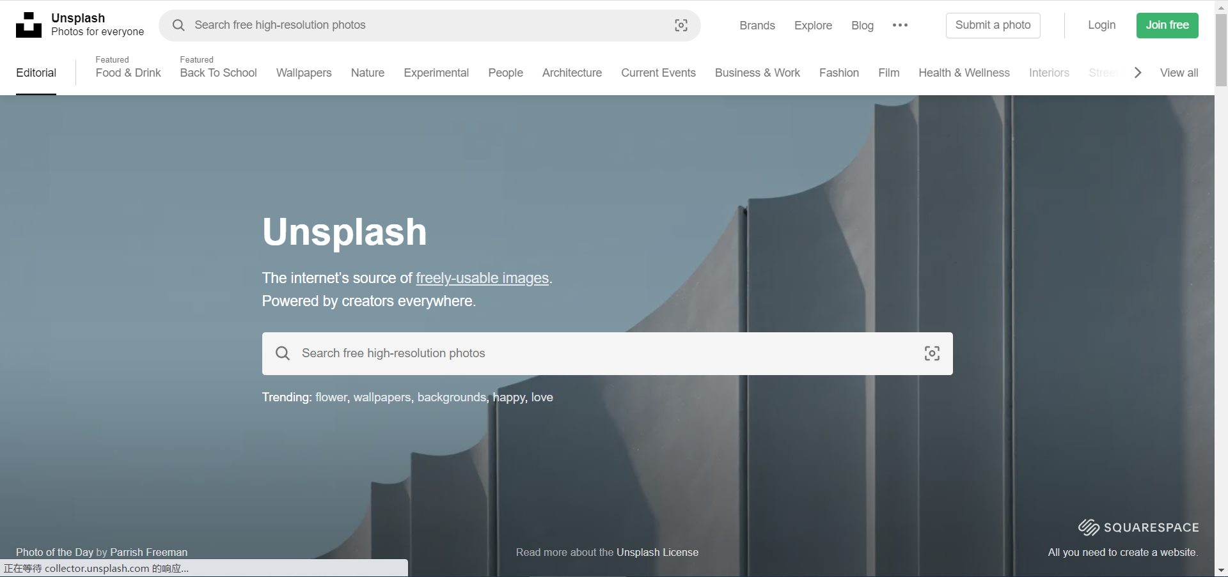The width and height of the screenshot is (1228, 577).
Task: Switch to the Wallpapers topic
Action: click(304, 73)
